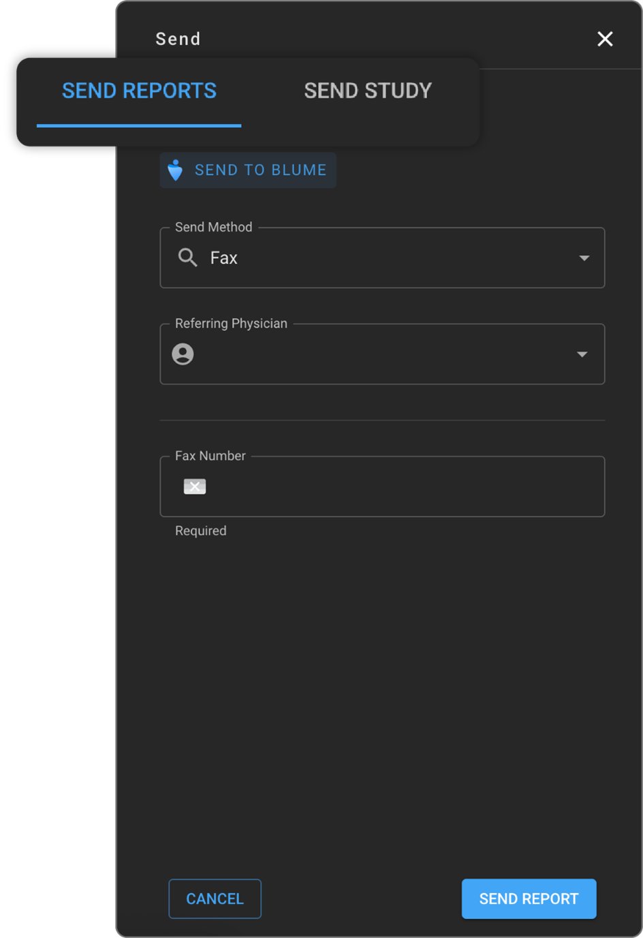643x938 pixels.
Task: Click the Referring Physician field label
Action: click(231, 324)
